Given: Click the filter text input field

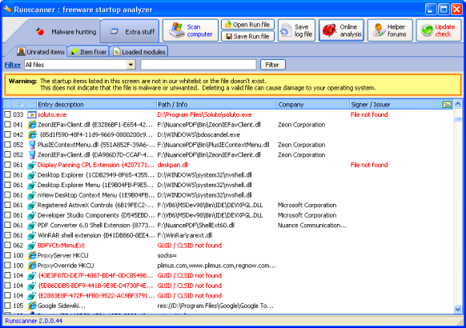Looking at the screenshot, I should 199,65.
